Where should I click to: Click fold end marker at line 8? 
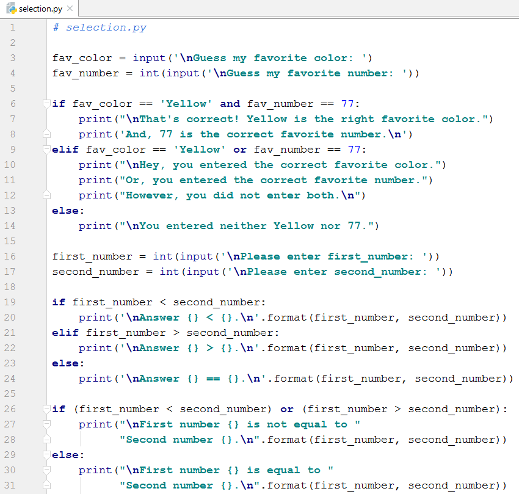pyautogui.click(x=46, y=134)
